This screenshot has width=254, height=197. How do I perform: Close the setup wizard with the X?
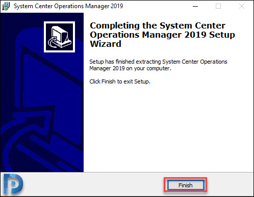click(242, 6)
